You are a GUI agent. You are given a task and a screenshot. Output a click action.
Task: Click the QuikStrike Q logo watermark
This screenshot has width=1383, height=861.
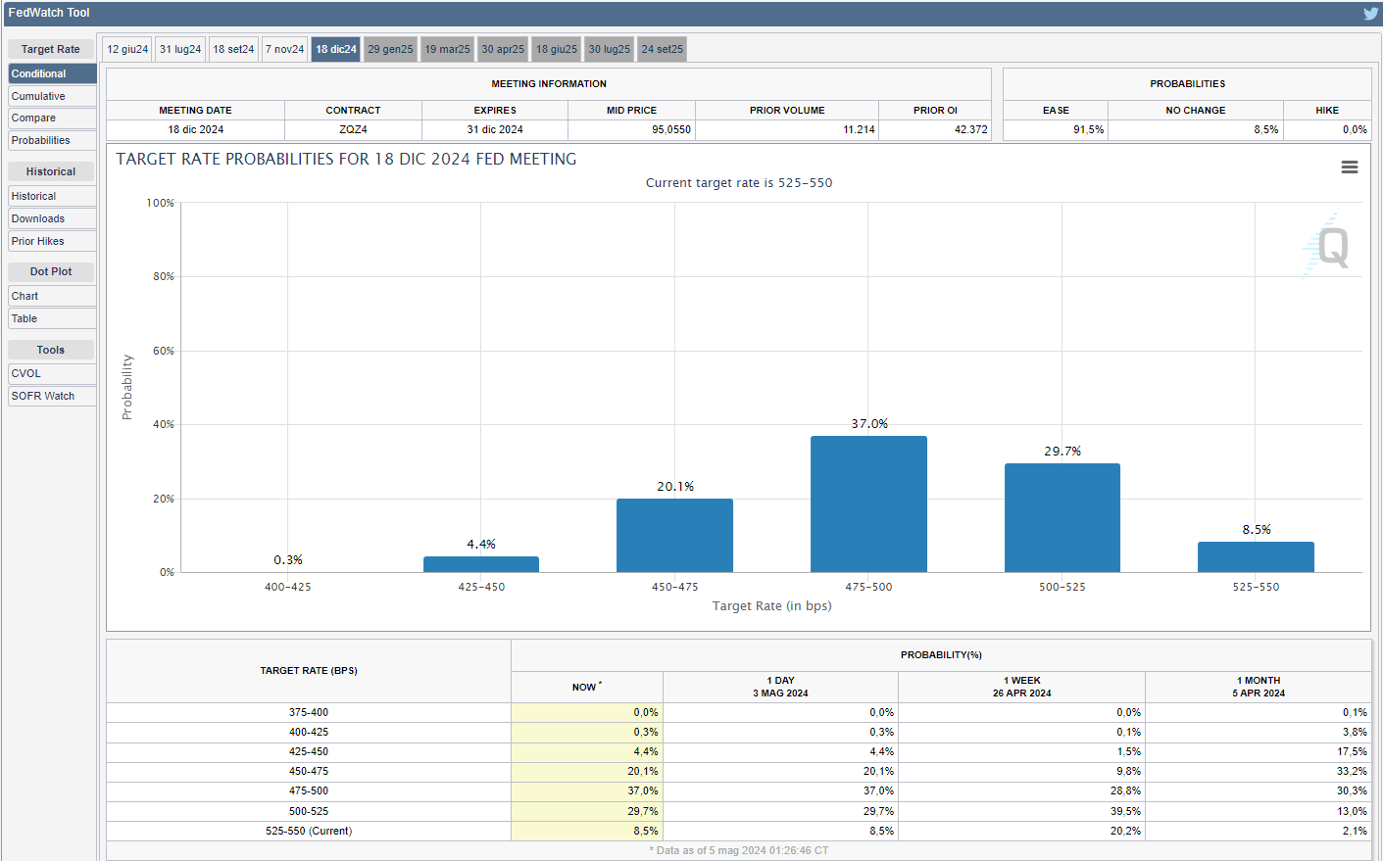(1327, 246)
